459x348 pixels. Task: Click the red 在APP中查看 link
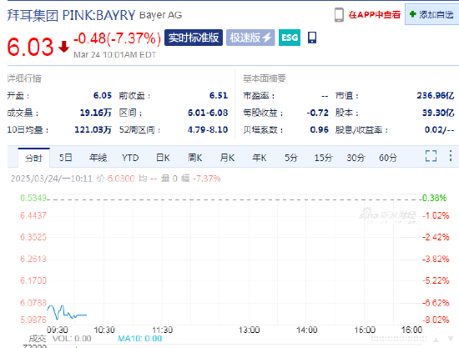[x=375, y=14]
